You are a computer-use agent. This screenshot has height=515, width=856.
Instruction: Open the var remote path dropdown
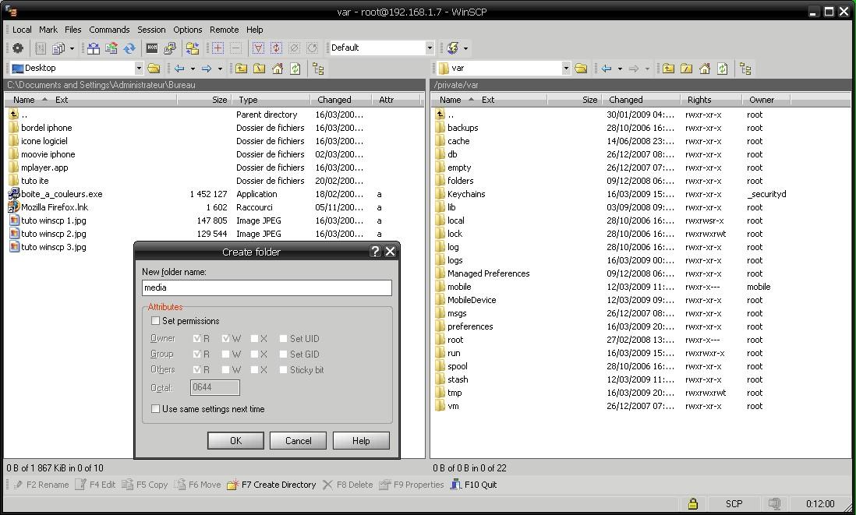pyautogui.click(x=568, y=68)
